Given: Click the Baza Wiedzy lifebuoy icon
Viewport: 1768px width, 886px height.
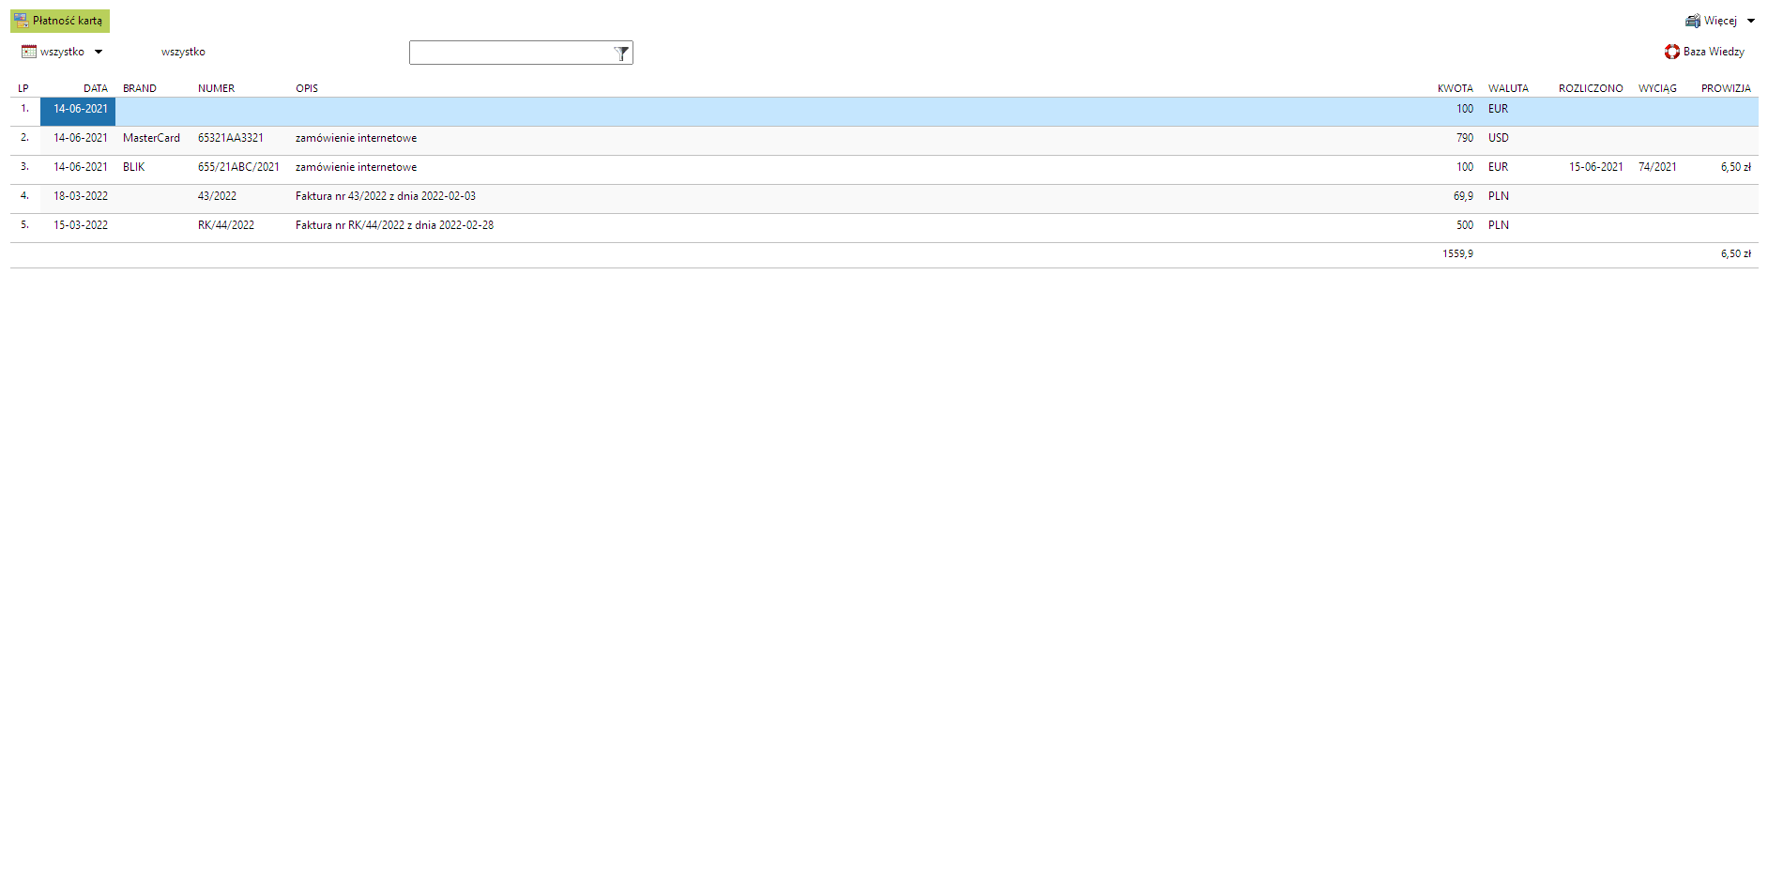Looking at the screenshot, I should click(x=1671, y=52).
